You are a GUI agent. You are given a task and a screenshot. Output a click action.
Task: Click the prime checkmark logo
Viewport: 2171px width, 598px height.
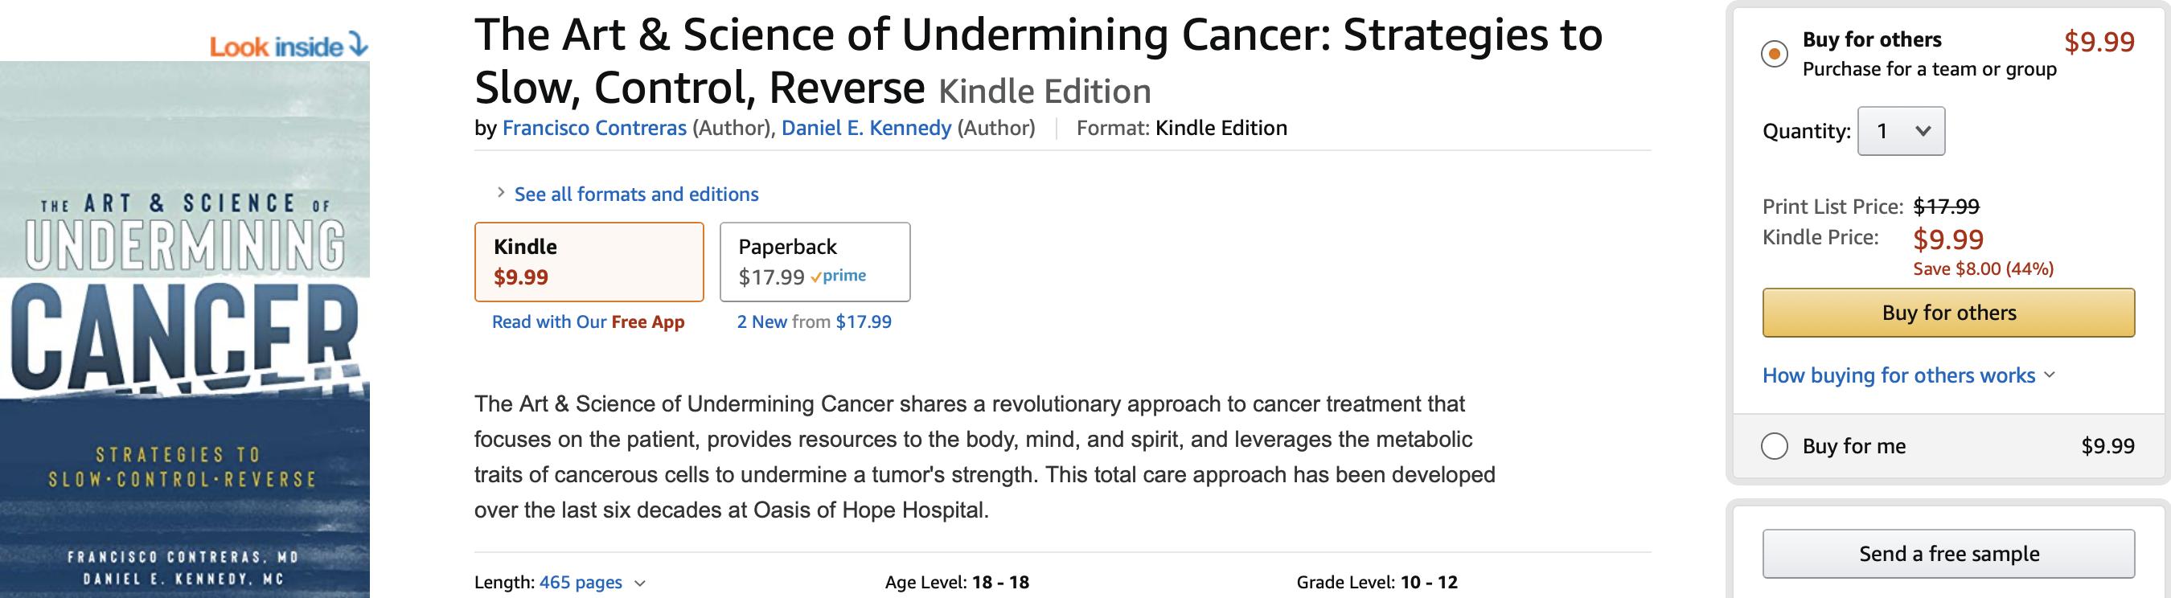pyautogui.click(x=839, y=276)
